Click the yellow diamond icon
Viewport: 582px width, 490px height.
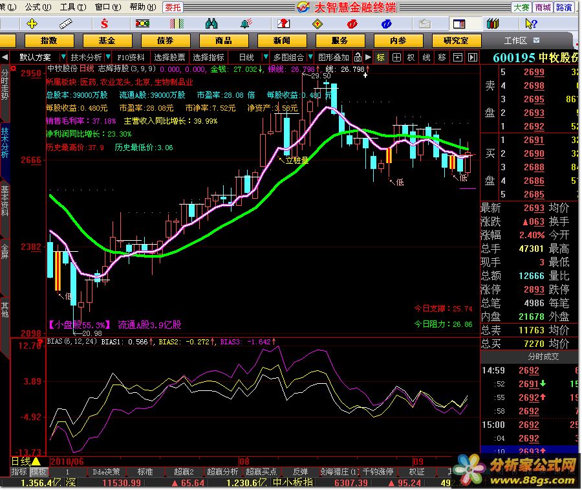(318, 24)
